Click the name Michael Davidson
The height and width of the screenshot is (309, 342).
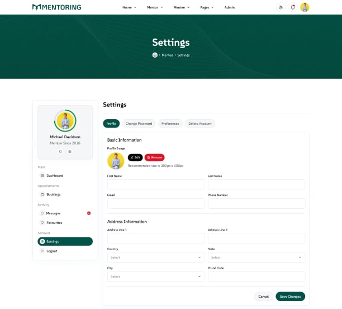65,137
